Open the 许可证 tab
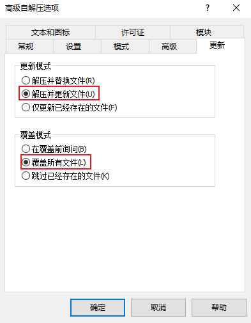Viewport: 251px width, 323px height. pos(133,33)
